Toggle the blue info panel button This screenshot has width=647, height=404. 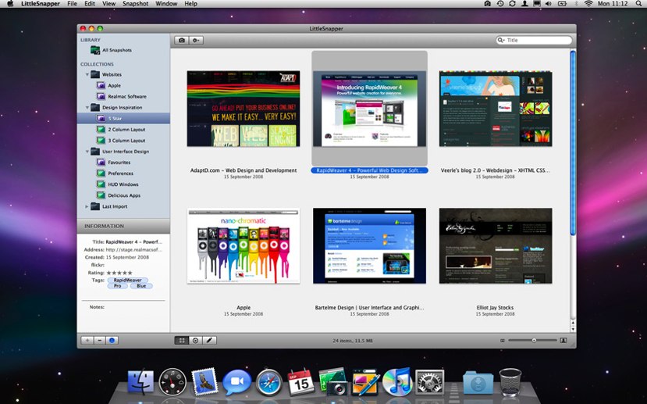click(112, 340)
